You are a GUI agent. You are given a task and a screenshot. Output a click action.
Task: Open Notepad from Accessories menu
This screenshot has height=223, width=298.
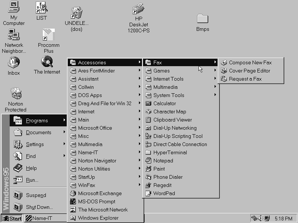163,161
